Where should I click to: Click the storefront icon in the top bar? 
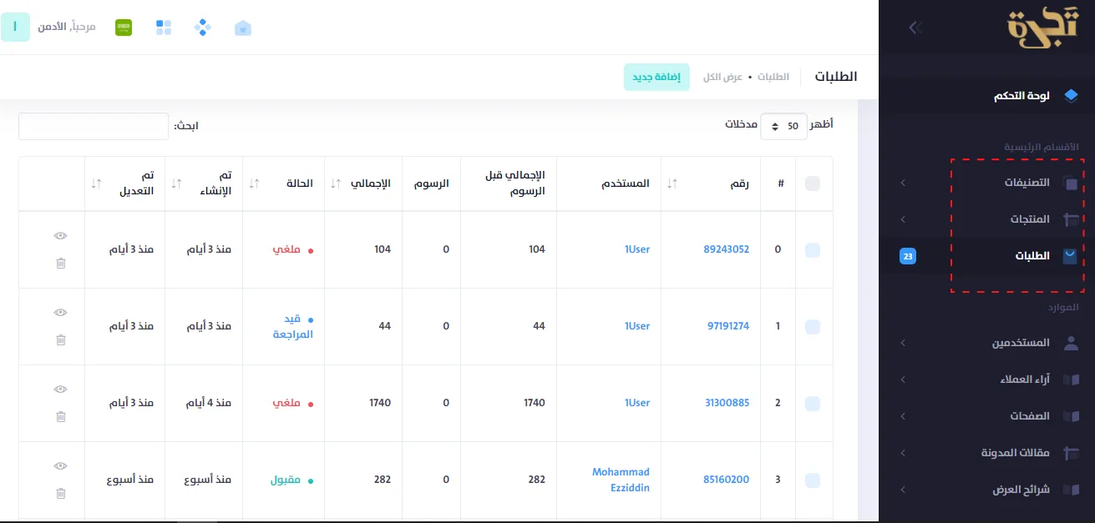242,28
